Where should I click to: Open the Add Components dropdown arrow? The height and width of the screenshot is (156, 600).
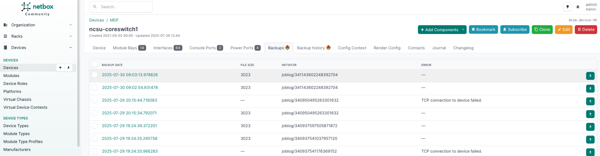(463, 30)
